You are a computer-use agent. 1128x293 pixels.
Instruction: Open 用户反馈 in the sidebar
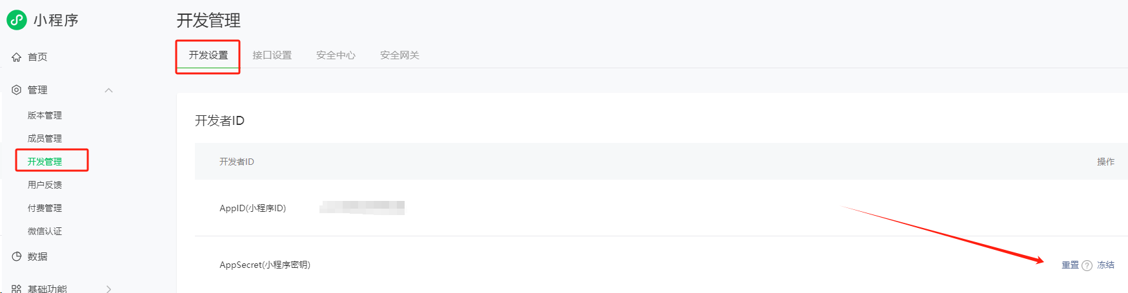[45, 185]
